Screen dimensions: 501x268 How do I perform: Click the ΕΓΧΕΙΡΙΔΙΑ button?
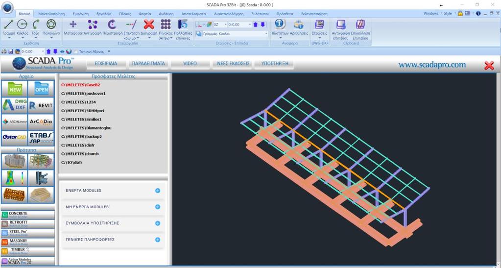pos(106,64)
